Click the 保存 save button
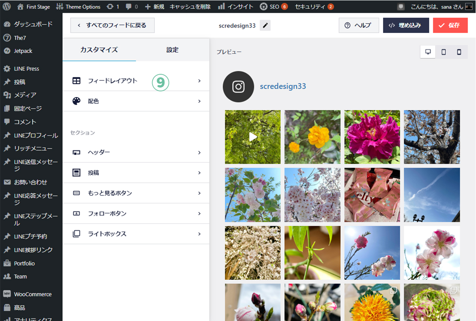This screenshot has width=476, height=321. [450, 25]
